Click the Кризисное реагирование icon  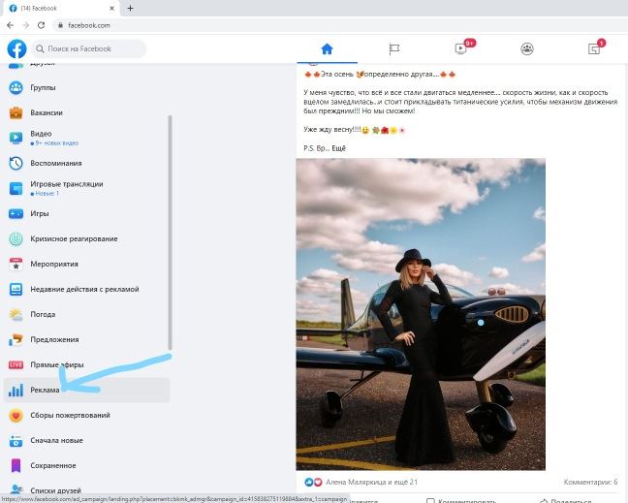tap(16, 238)
